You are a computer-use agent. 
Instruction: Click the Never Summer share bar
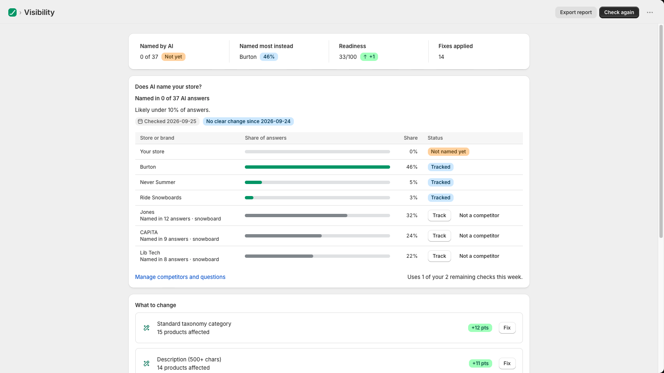tap(317, 182)
